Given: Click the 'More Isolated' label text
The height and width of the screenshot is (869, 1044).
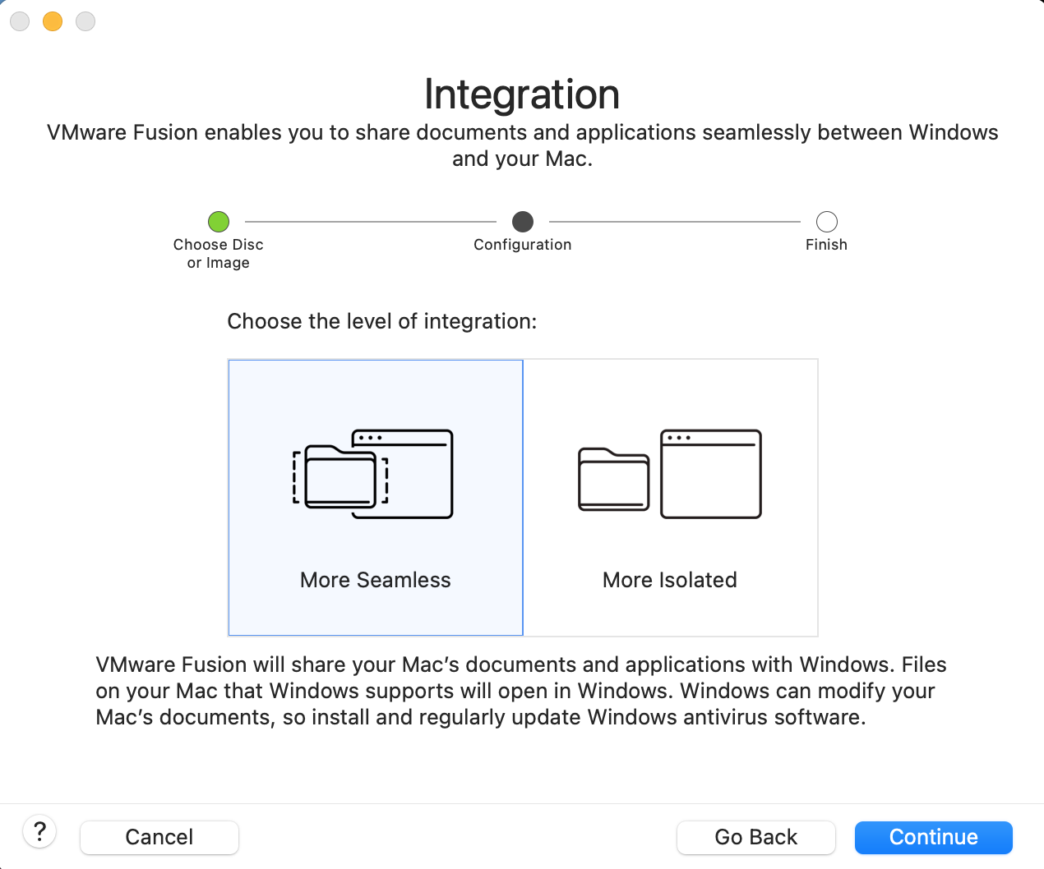Looking at the screenshot, I should [670, 580].
